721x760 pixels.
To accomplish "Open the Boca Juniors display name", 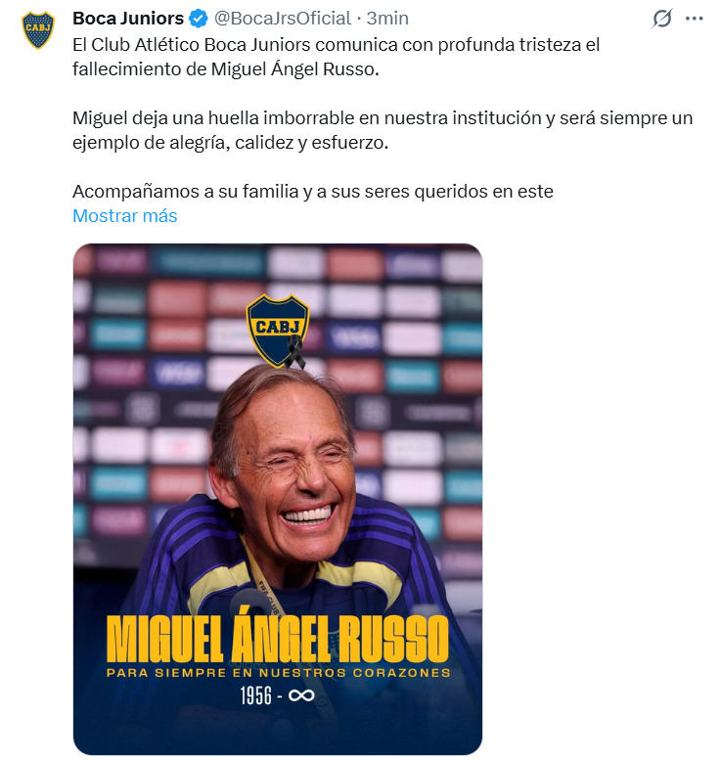I will click(x=128, y=19).
